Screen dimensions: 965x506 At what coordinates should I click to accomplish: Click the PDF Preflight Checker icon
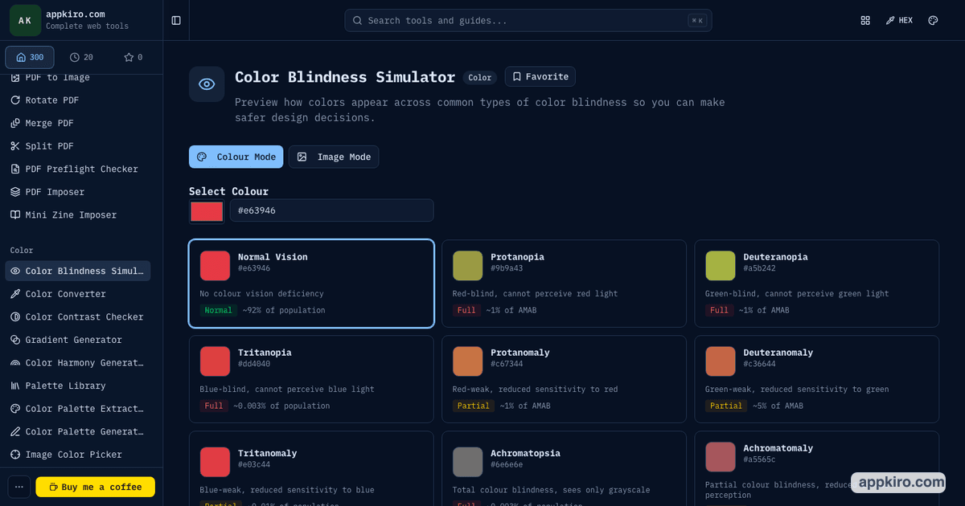15,169
